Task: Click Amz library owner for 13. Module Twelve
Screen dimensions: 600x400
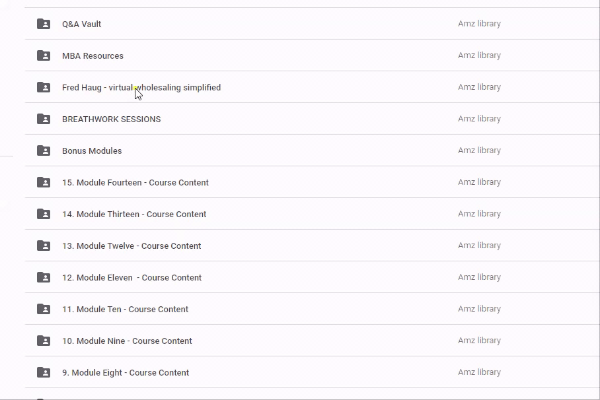Action: [x=479, y=246]
